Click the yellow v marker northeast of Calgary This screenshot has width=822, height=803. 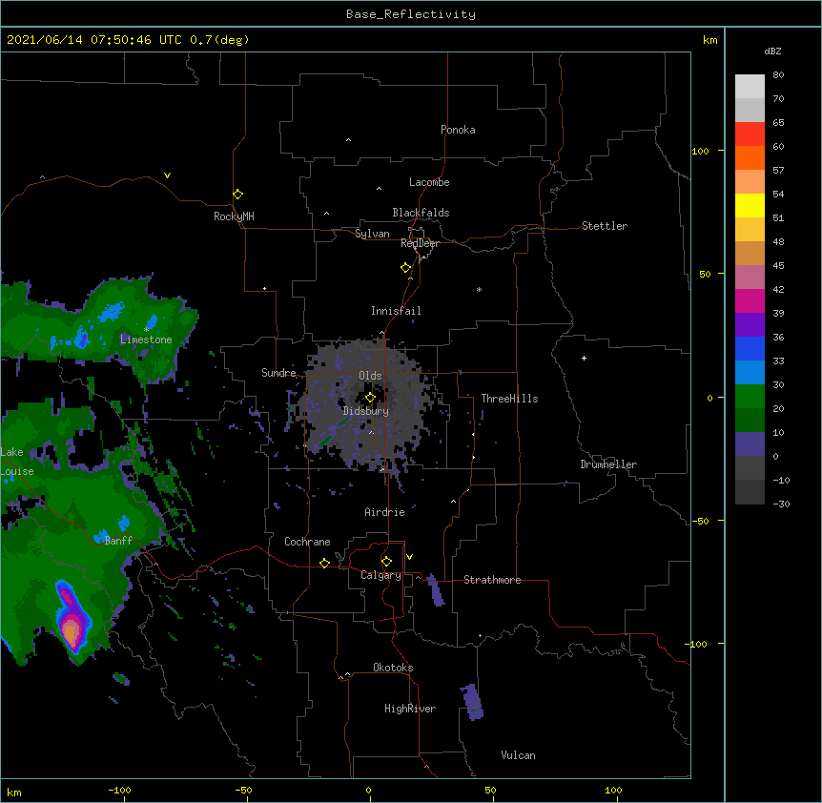pos(409,557)
